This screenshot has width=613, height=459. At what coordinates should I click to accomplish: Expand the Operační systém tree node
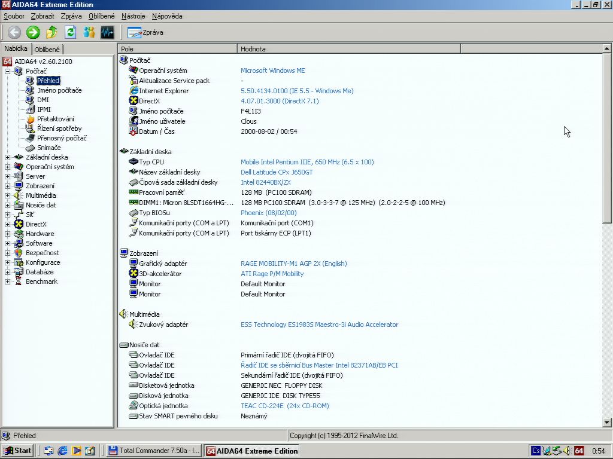7,167
